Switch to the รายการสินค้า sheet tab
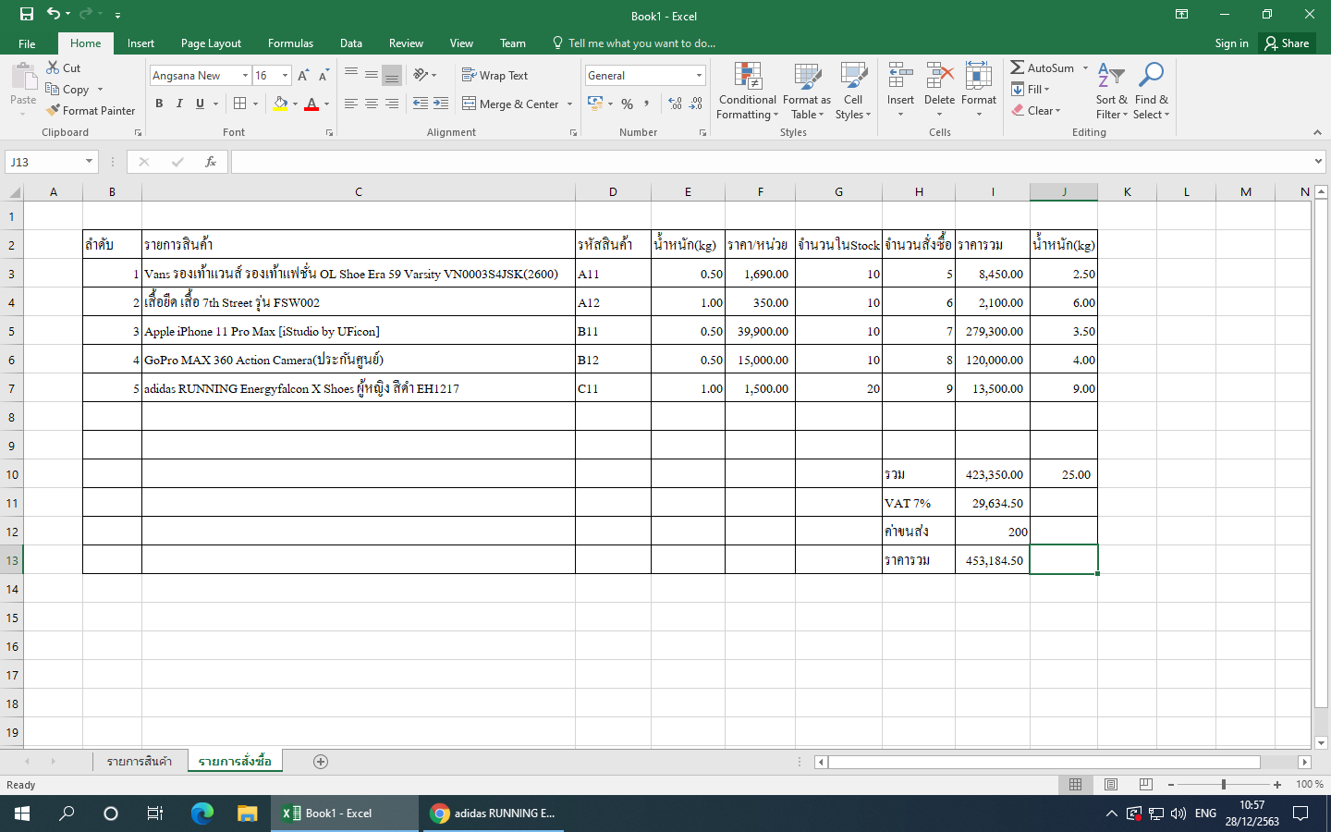 [140, 762]
